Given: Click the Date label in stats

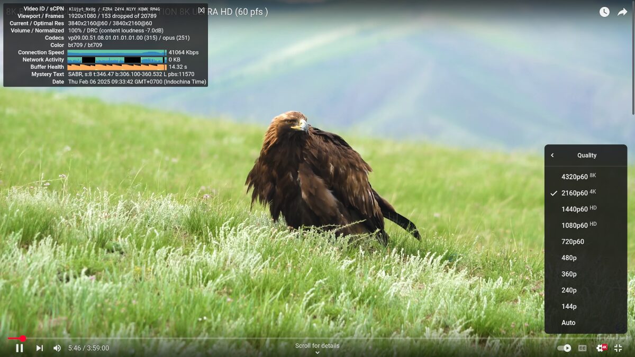Looking at the screenshot, I should (58, 82).
